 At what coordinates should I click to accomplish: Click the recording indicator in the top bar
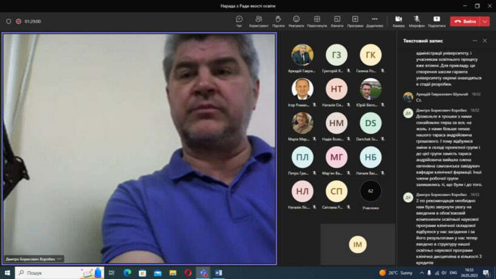[x=19, y=21]
